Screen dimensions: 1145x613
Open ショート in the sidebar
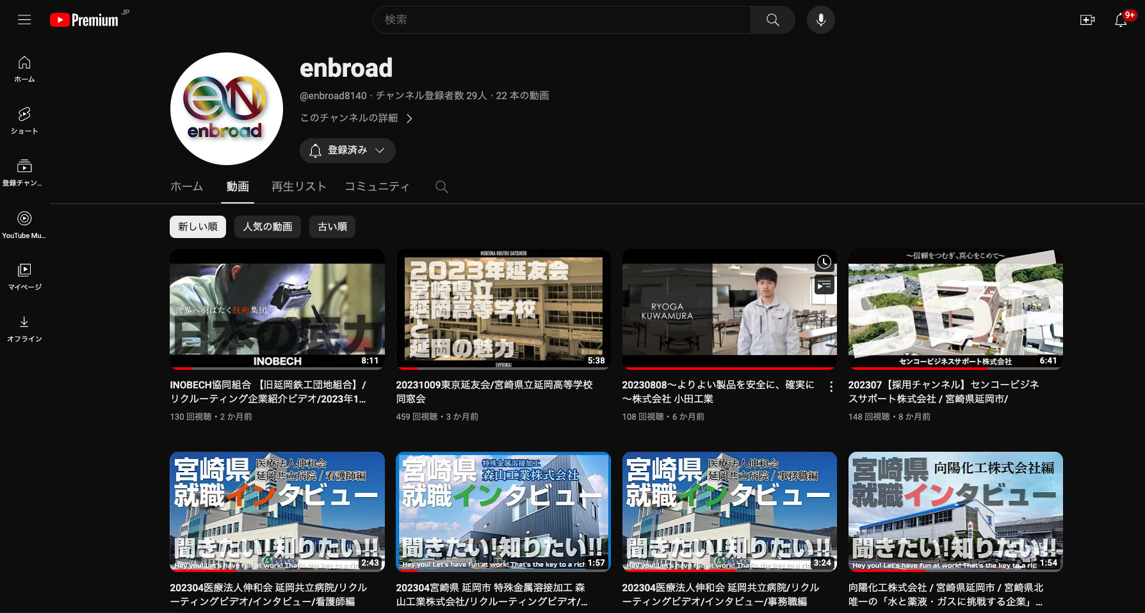[24, 121]
